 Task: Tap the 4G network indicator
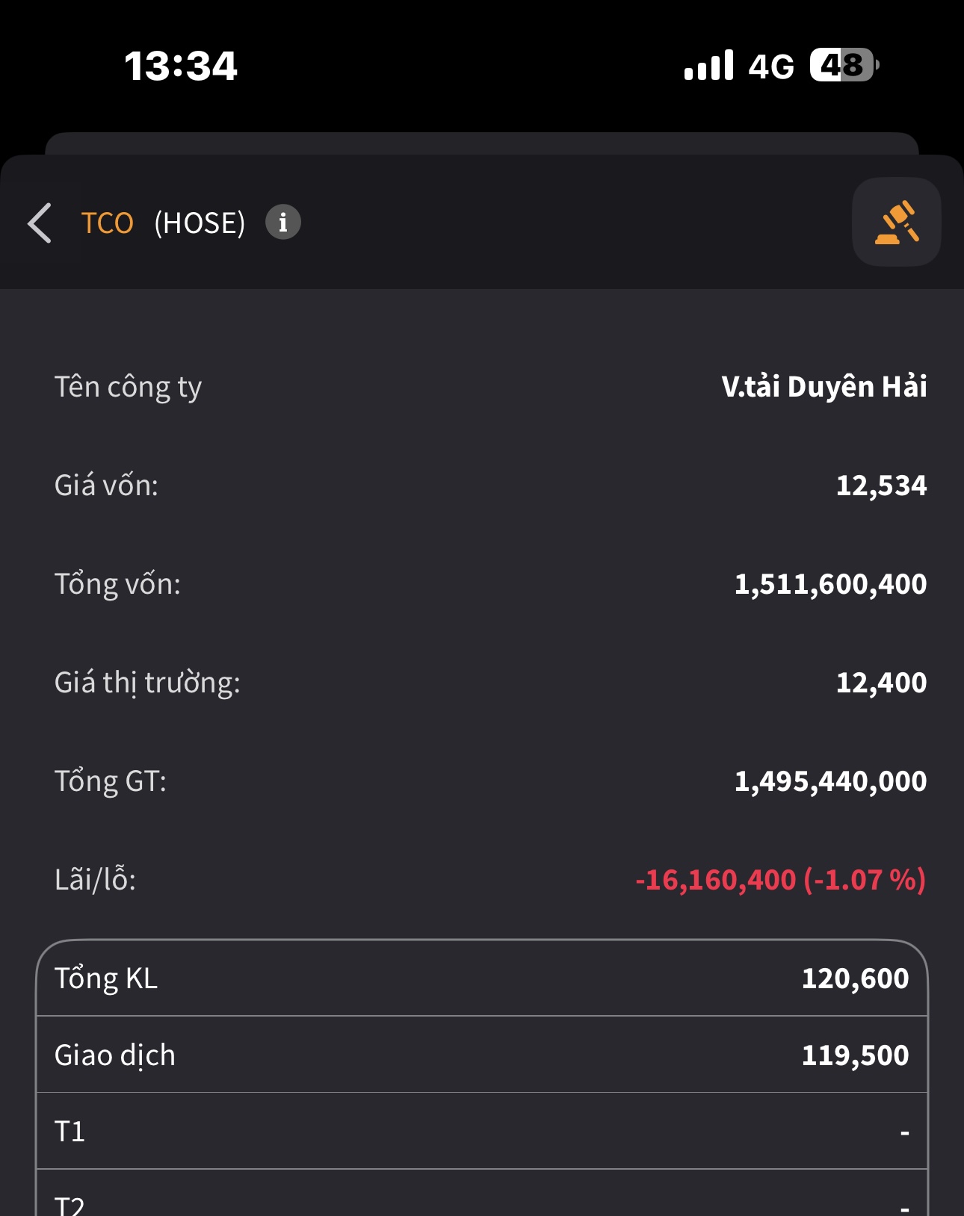(771, 67)
